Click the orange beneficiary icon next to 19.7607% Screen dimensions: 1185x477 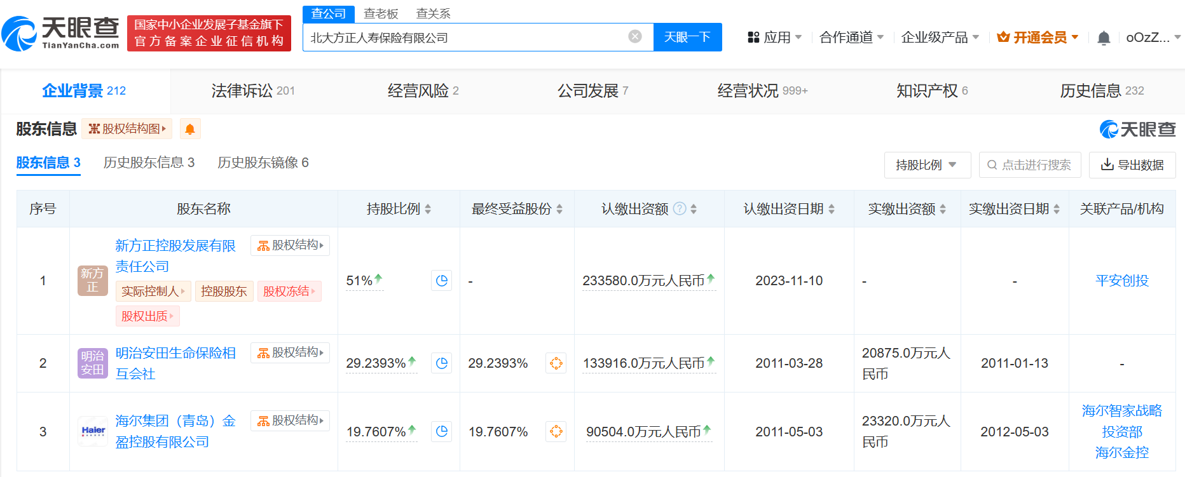(x=556, y=432)
